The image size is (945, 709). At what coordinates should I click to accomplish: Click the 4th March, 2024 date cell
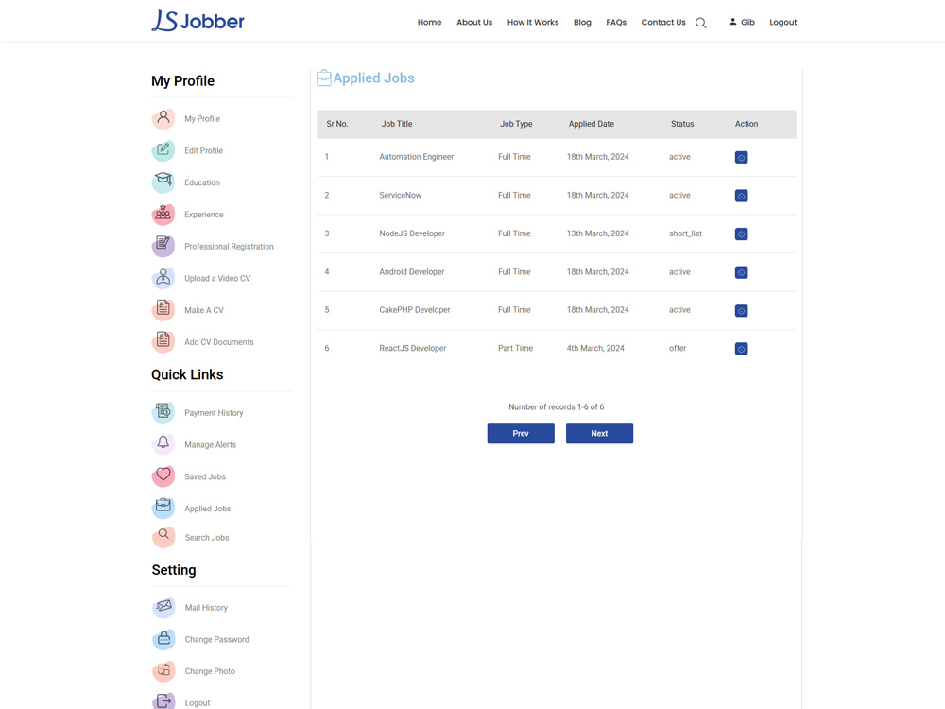(x=595, y=349)
